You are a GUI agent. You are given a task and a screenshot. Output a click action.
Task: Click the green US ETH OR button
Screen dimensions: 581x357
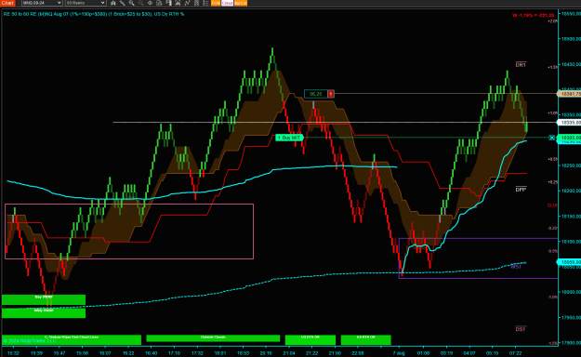[310, 339]
